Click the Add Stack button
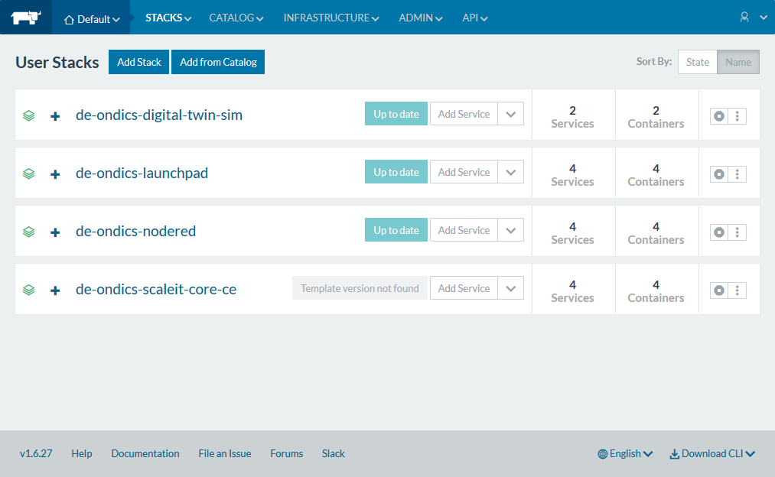 point(139,62)
